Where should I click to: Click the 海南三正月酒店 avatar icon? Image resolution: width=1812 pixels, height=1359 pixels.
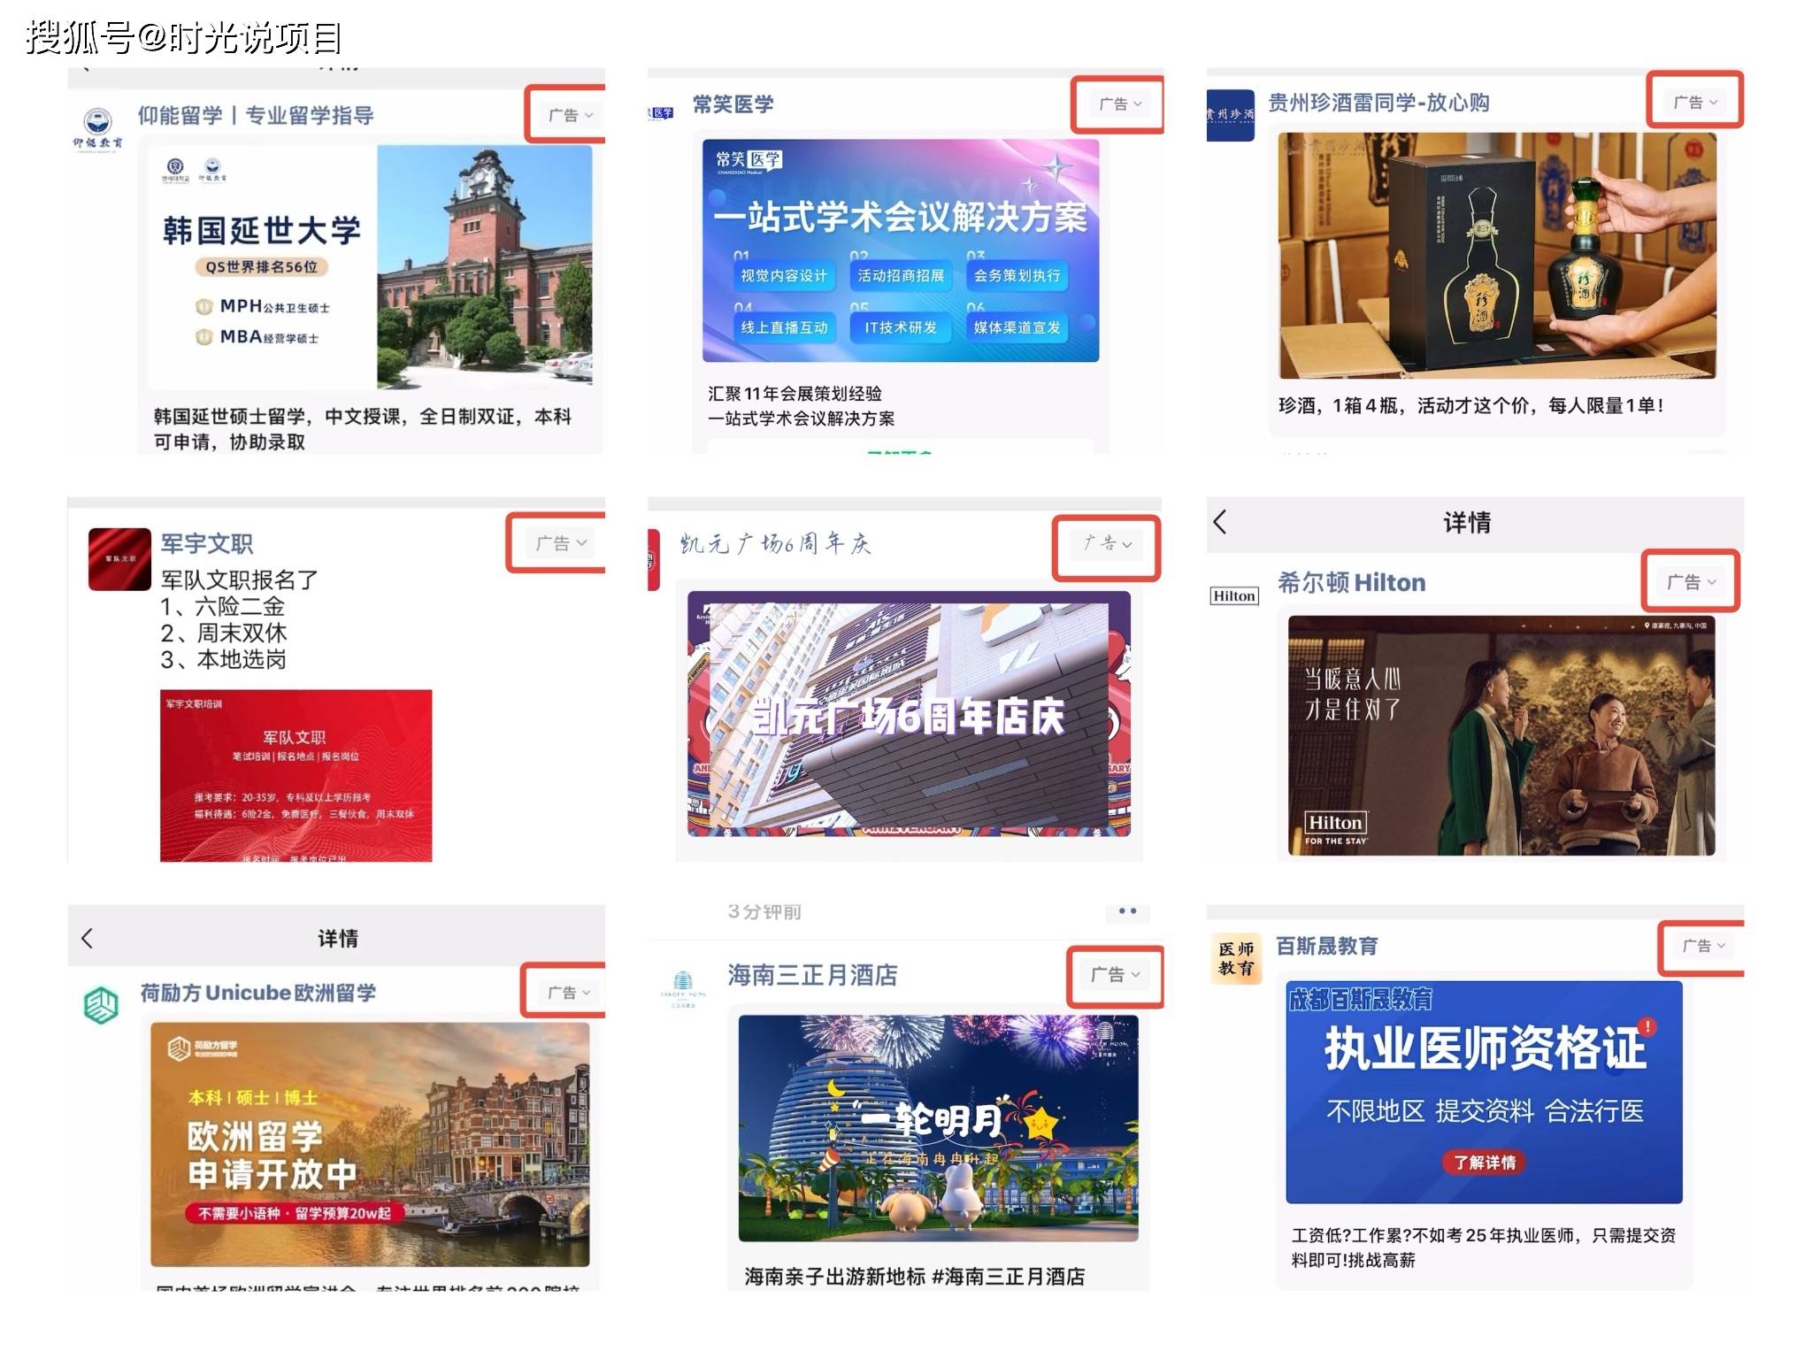683,988
